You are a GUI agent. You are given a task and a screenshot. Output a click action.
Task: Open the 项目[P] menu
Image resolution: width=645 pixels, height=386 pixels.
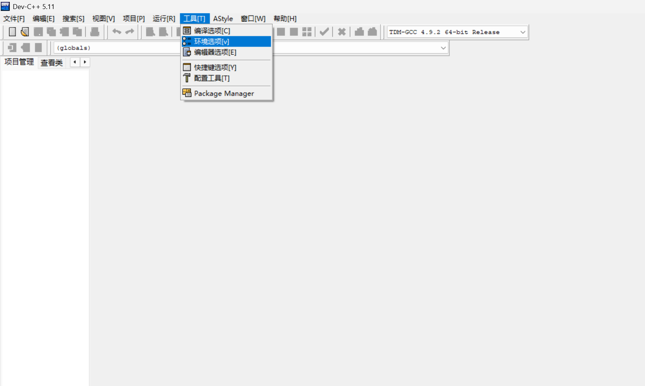click(x=134, y=18)
